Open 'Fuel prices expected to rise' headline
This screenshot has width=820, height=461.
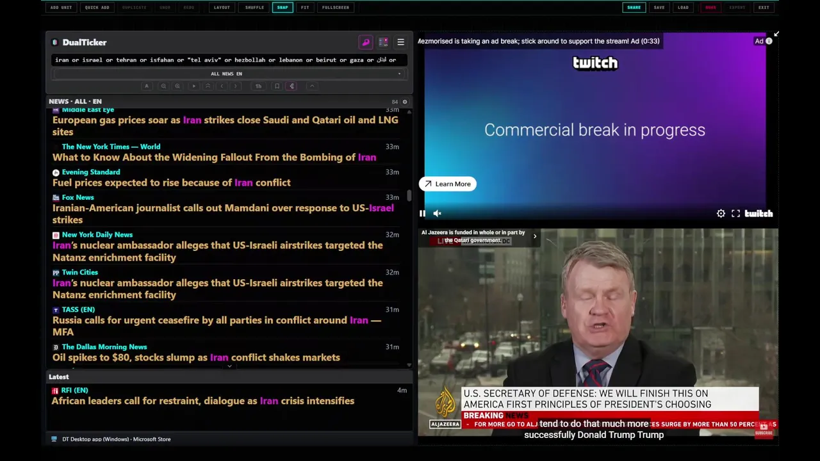point(171,183)
